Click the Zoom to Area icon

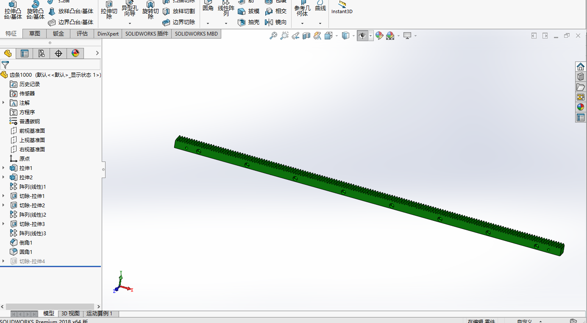click(284, 36)
